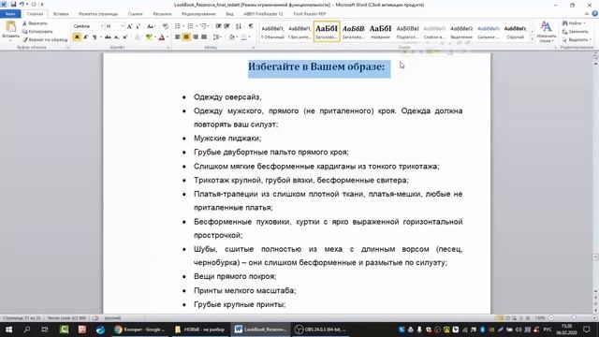Open the font name dropdown (Cambria)

tap(102, 26)
